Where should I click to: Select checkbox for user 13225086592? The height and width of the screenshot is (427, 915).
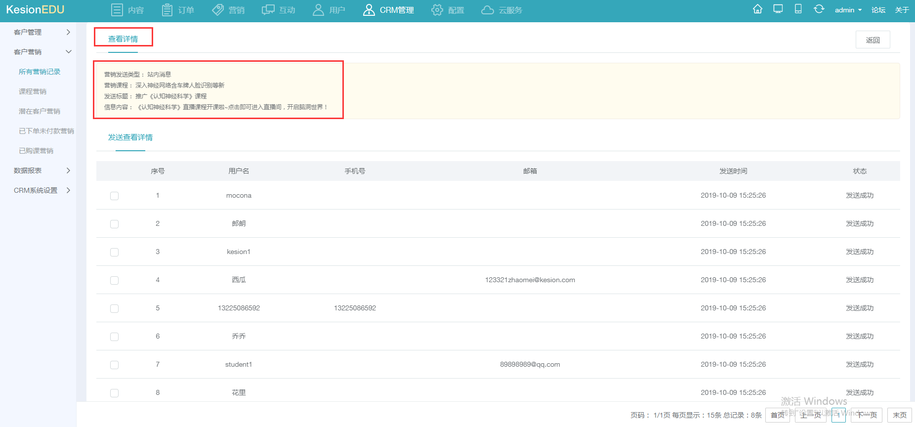click(114, 308)
